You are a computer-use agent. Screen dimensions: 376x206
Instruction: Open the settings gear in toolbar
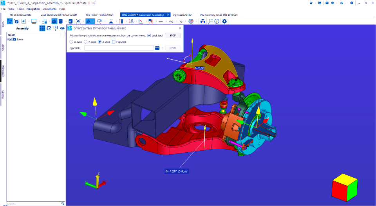click(224, 21)
